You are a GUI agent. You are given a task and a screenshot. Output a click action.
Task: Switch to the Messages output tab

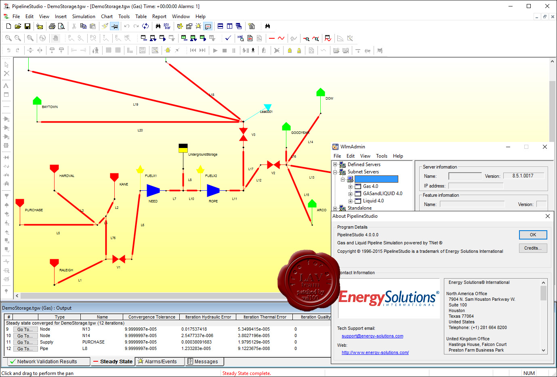(204, 362)
